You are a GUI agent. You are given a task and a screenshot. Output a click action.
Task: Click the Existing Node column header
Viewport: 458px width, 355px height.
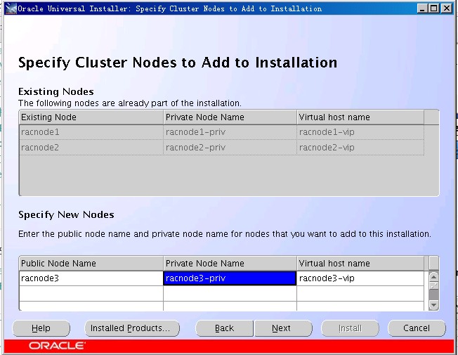click(91, 117)
